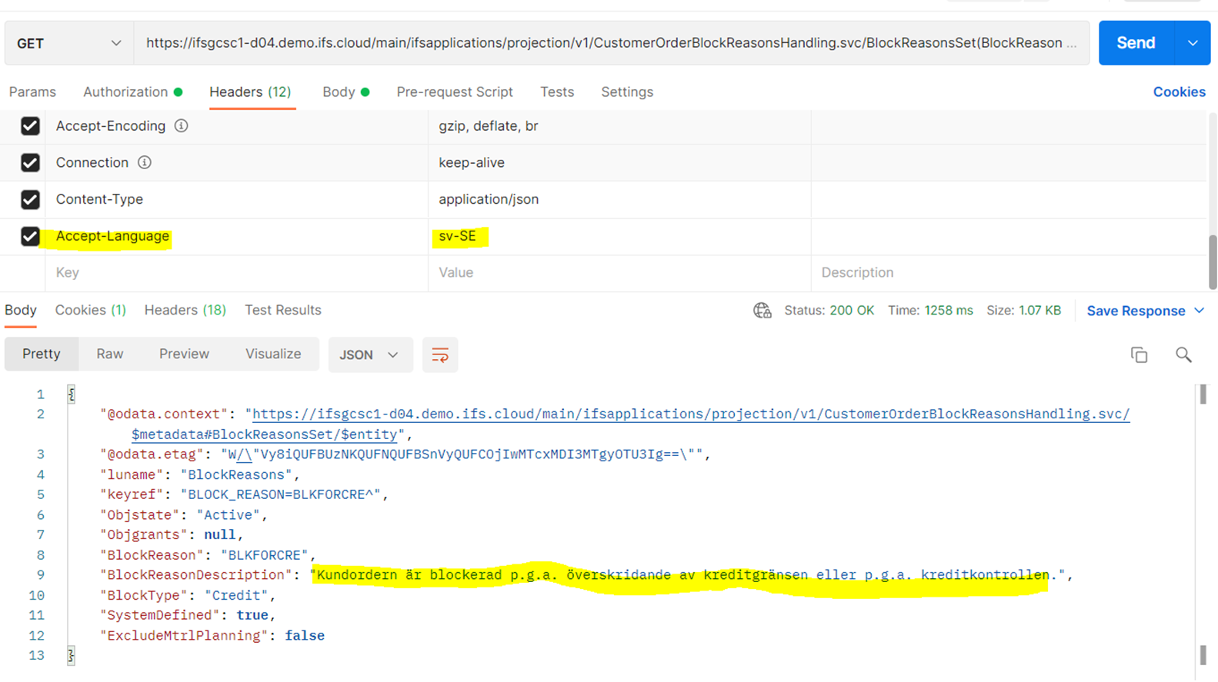This screenshot has height=682, width=1218.
Task: Switch response view to the Raw tab
Action: click(109, 354)
